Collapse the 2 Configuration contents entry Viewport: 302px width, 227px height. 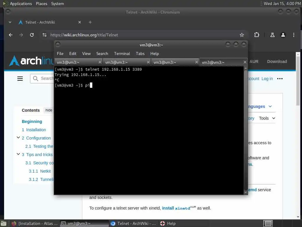[x=18, y=138]
